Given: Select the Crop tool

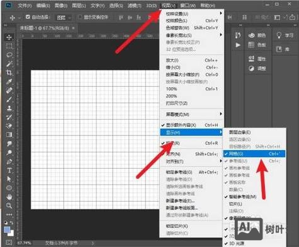Looking at the screenshot, I should (x=9, y=72).
